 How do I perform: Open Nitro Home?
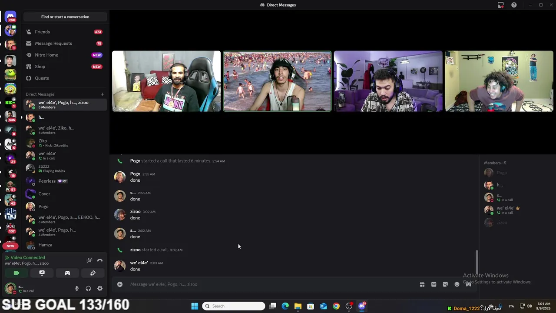(x=65, y=55)
